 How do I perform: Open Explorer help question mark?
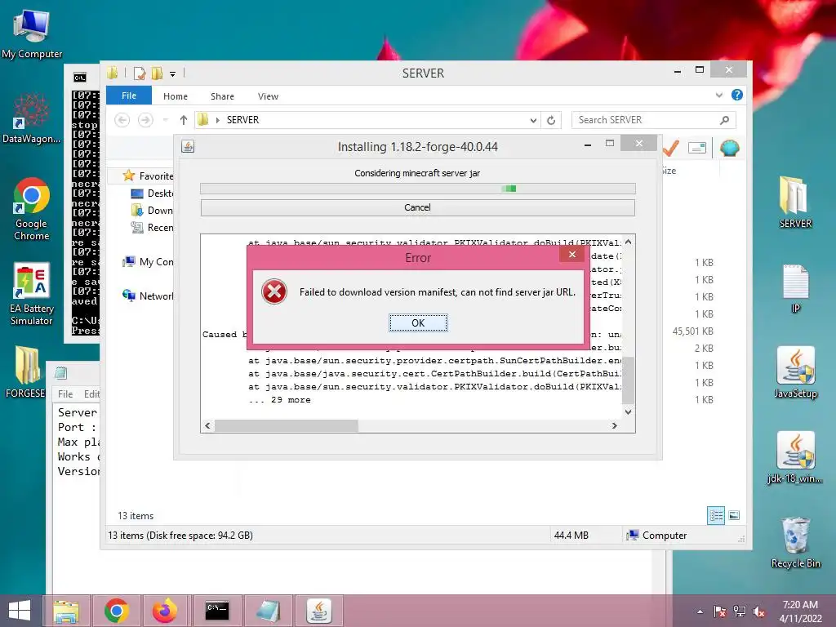pos(737,95)
